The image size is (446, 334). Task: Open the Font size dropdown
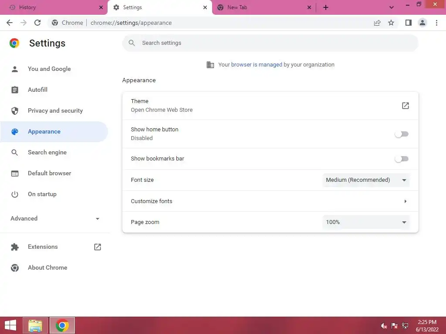point(366,180)
